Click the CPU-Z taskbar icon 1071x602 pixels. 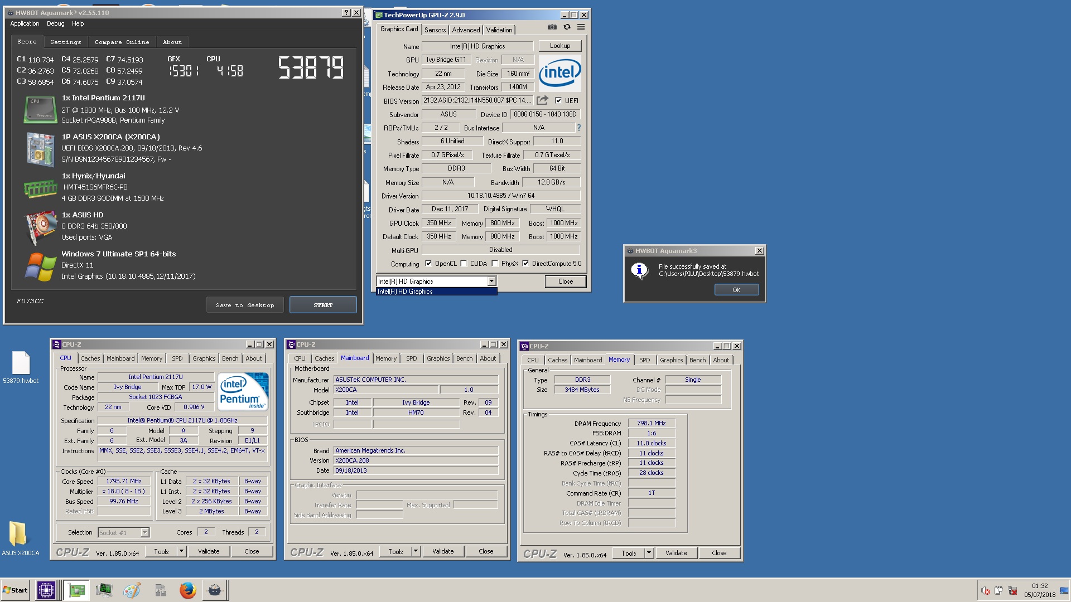coord(46,590)
